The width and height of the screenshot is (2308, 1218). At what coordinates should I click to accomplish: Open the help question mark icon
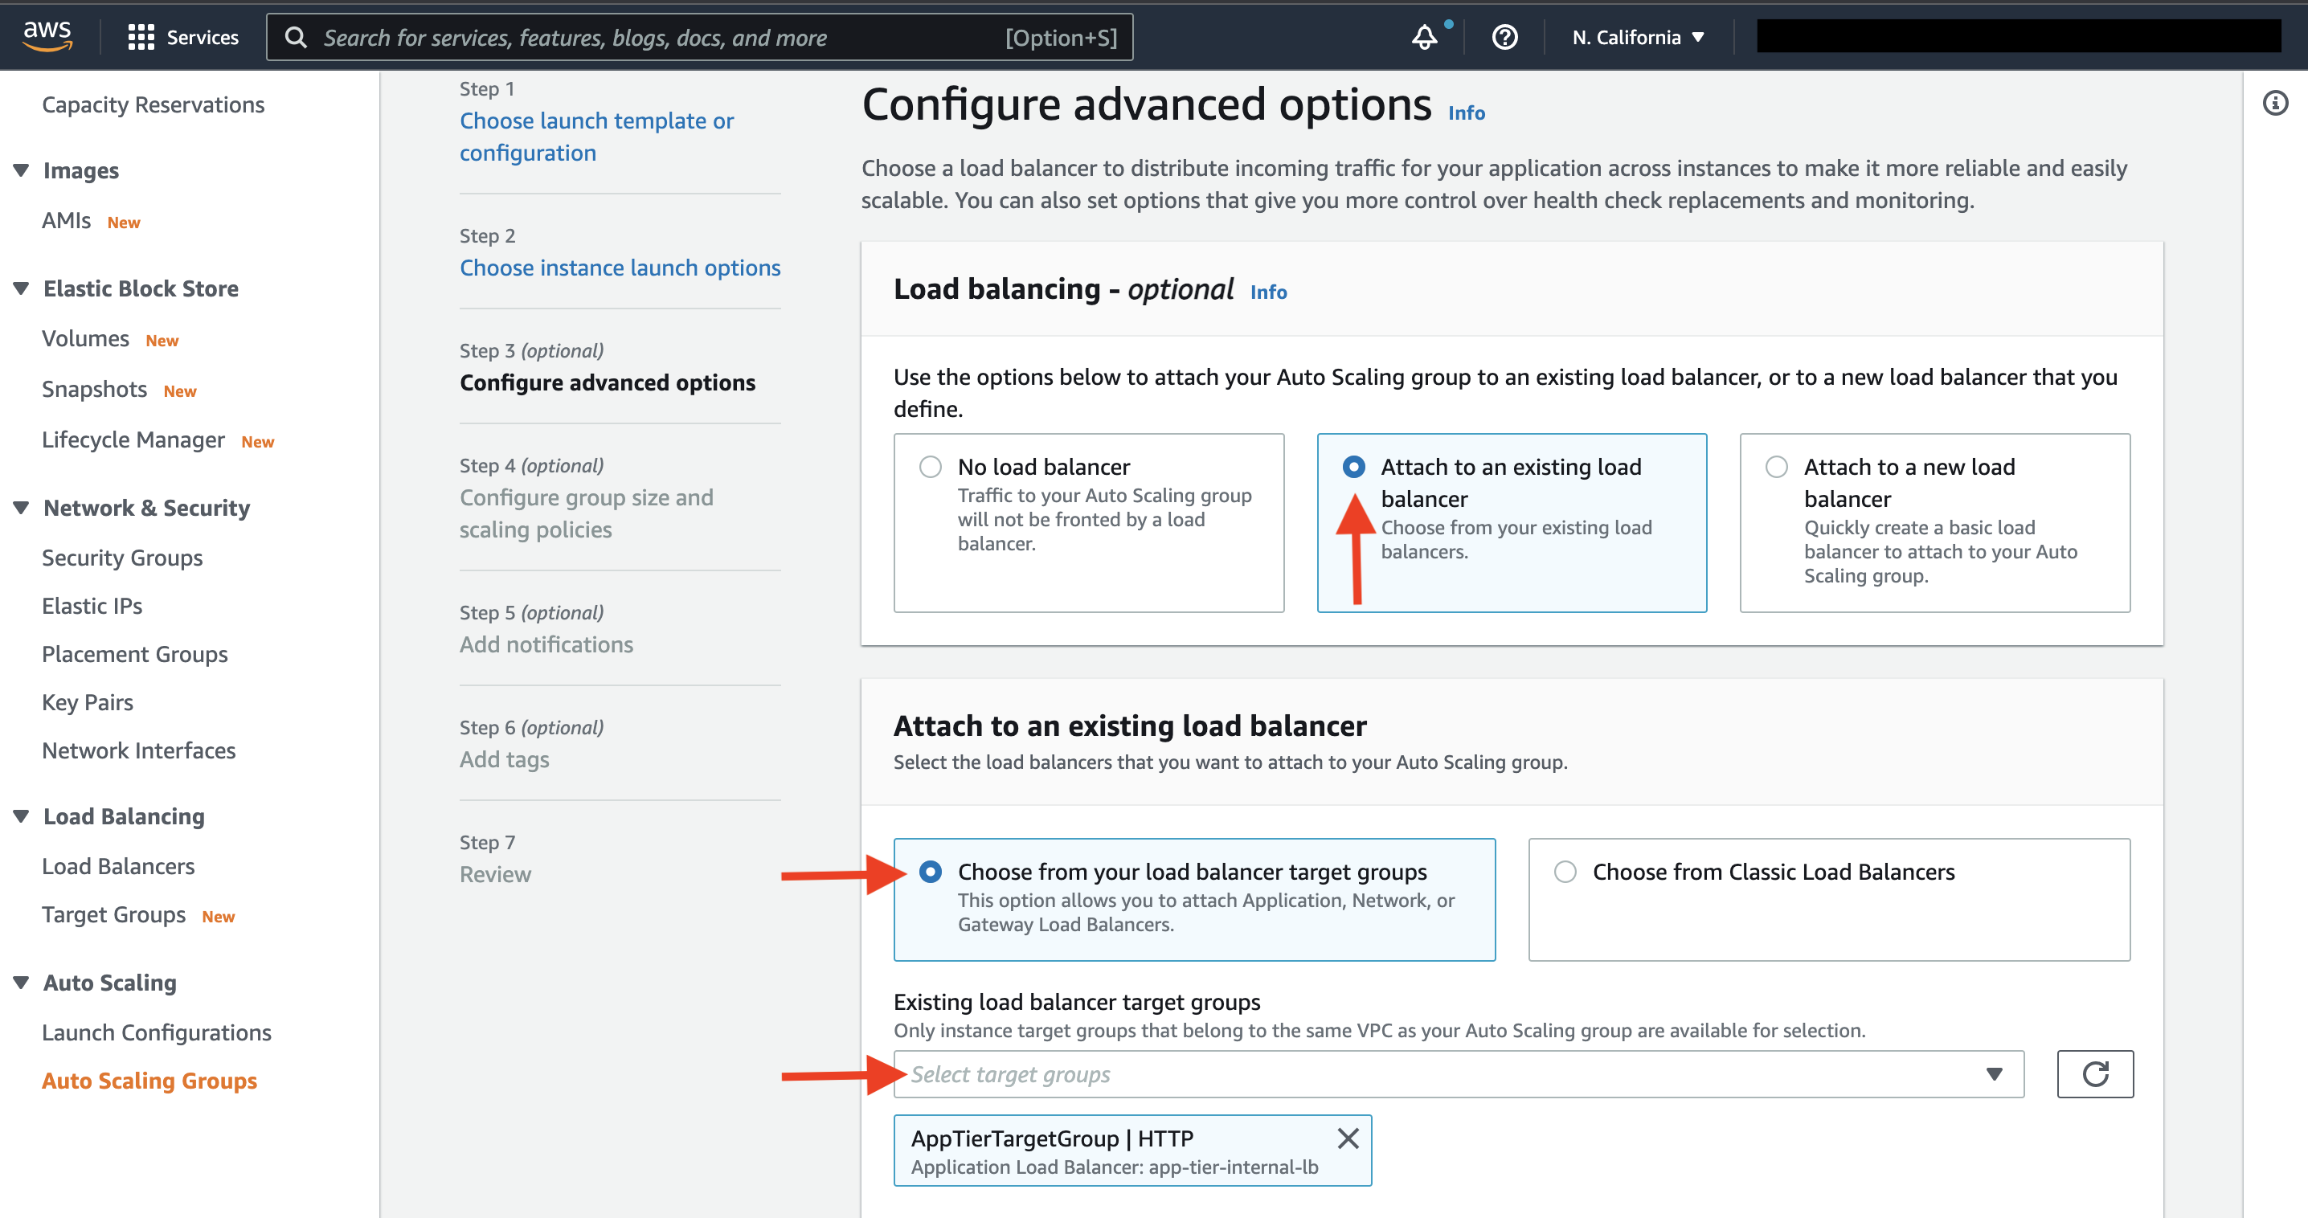(x=1504, y=37)
